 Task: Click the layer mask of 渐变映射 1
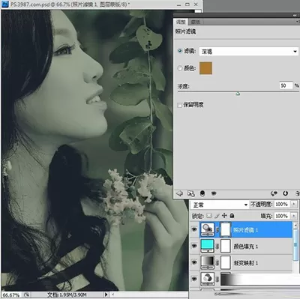226,262
